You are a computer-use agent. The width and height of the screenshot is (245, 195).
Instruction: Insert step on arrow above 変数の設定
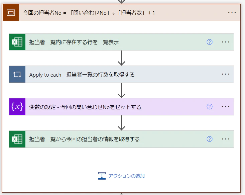121,90
